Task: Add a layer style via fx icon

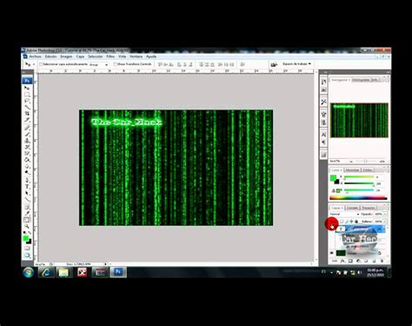Action: [x=343, y=261]
